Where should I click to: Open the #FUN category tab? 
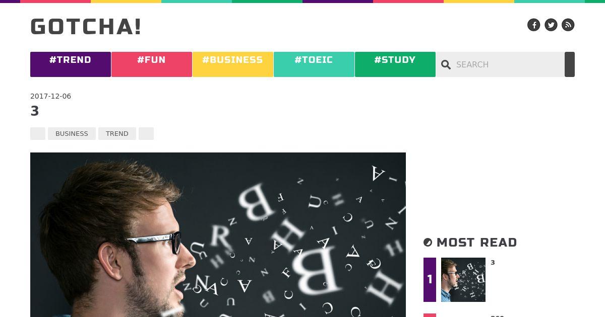[152, 64]
